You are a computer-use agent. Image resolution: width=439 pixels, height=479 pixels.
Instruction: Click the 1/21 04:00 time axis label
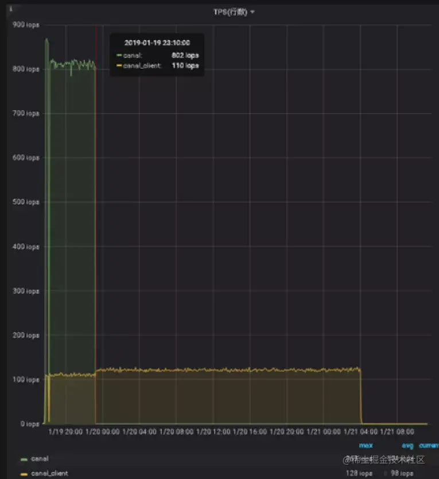[360, 431]
